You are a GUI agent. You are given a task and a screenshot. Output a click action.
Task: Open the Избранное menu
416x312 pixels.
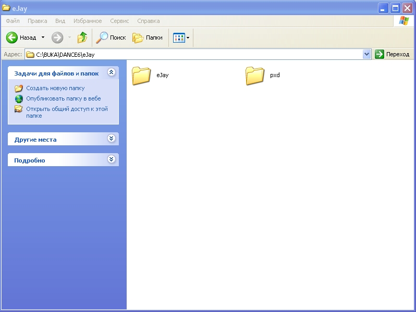(x=88, y=21)
